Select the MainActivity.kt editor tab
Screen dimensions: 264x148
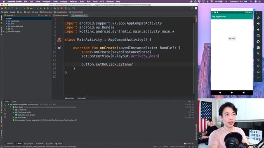tap(80, 15)
